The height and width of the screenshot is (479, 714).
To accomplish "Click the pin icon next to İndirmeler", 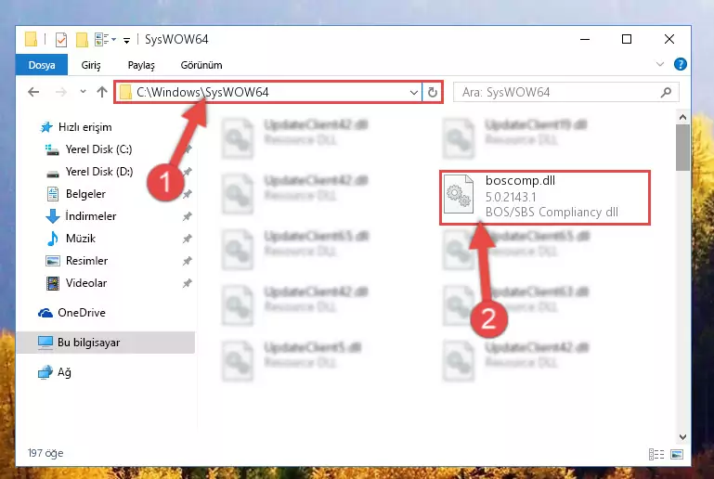I will (188, 216).
